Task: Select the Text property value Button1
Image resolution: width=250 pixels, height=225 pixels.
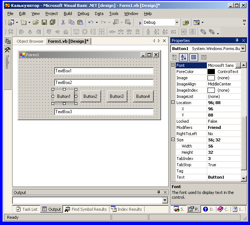Action: [x=216, y=177]
